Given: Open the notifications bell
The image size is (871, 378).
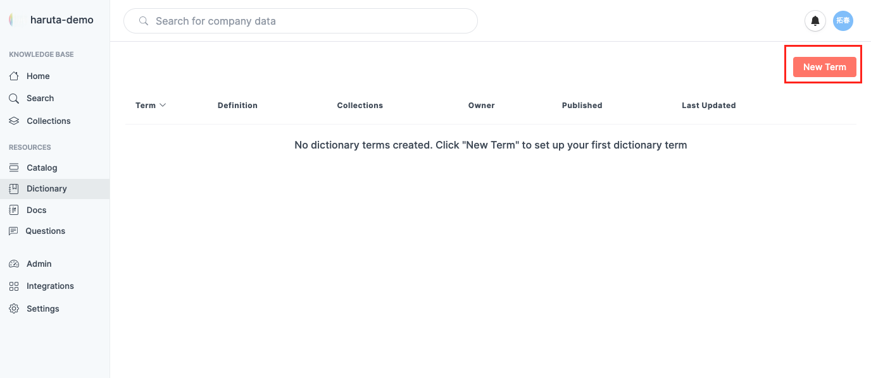Looking at the screenshot, I should (x=815, y=21).
